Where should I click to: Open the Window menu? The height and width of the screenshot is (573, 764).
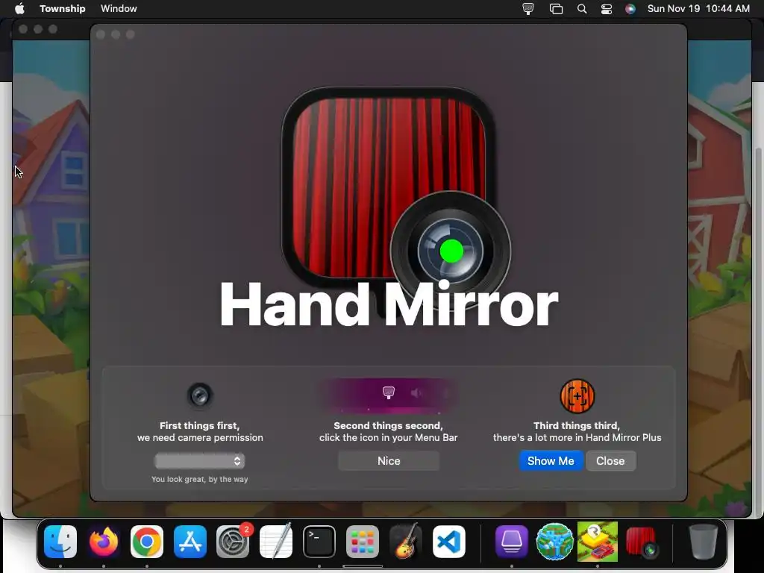pos(119,9)
